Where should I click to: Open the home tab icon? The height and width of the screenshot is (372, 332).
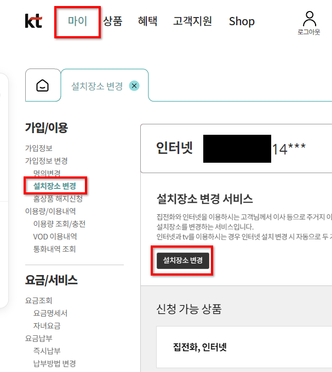pyautogui.click(x=43, y=85)
